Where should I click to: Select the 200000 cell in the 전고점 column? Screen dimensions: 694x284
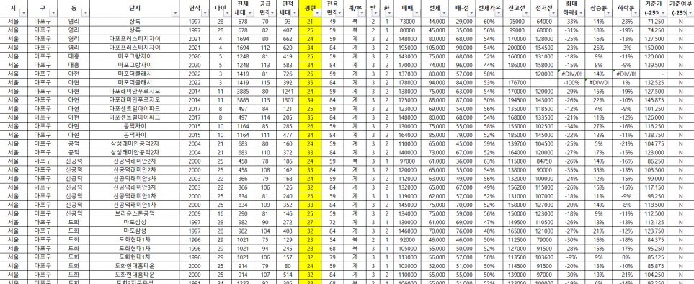[517, 48]
